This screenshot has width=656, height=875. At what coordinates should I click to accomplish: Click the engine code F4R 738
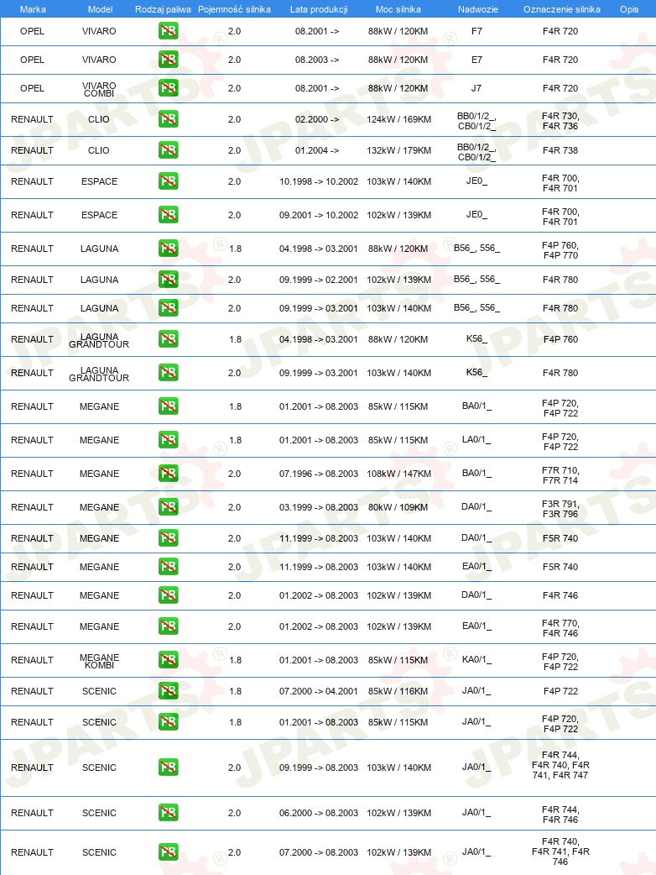560,150
